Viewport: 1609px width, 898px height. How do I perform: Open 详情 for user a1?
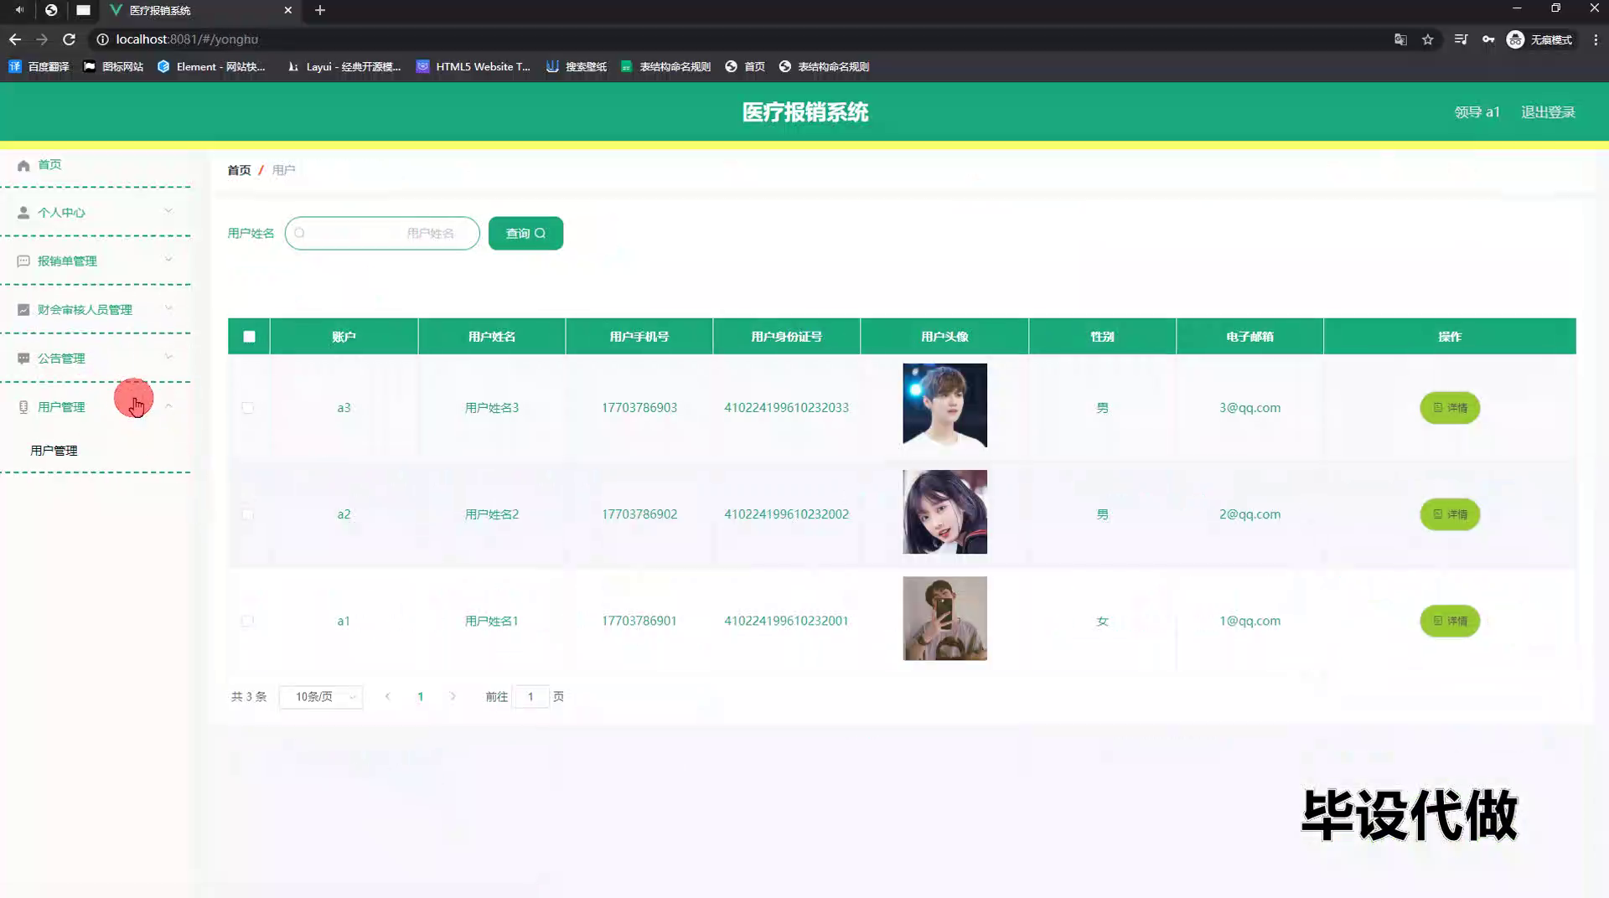1450,621
